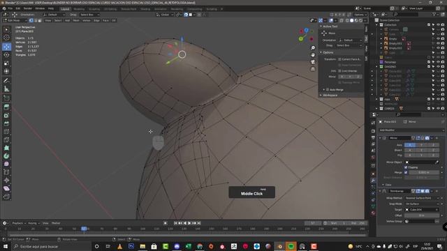Switch to the Sculpting workspace tab
This screenshot has height=251, width=447.
(94, 9)
